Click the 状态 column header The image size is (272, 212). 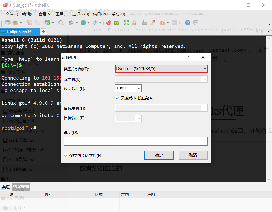pyautogui.click(x=106, y=194)
